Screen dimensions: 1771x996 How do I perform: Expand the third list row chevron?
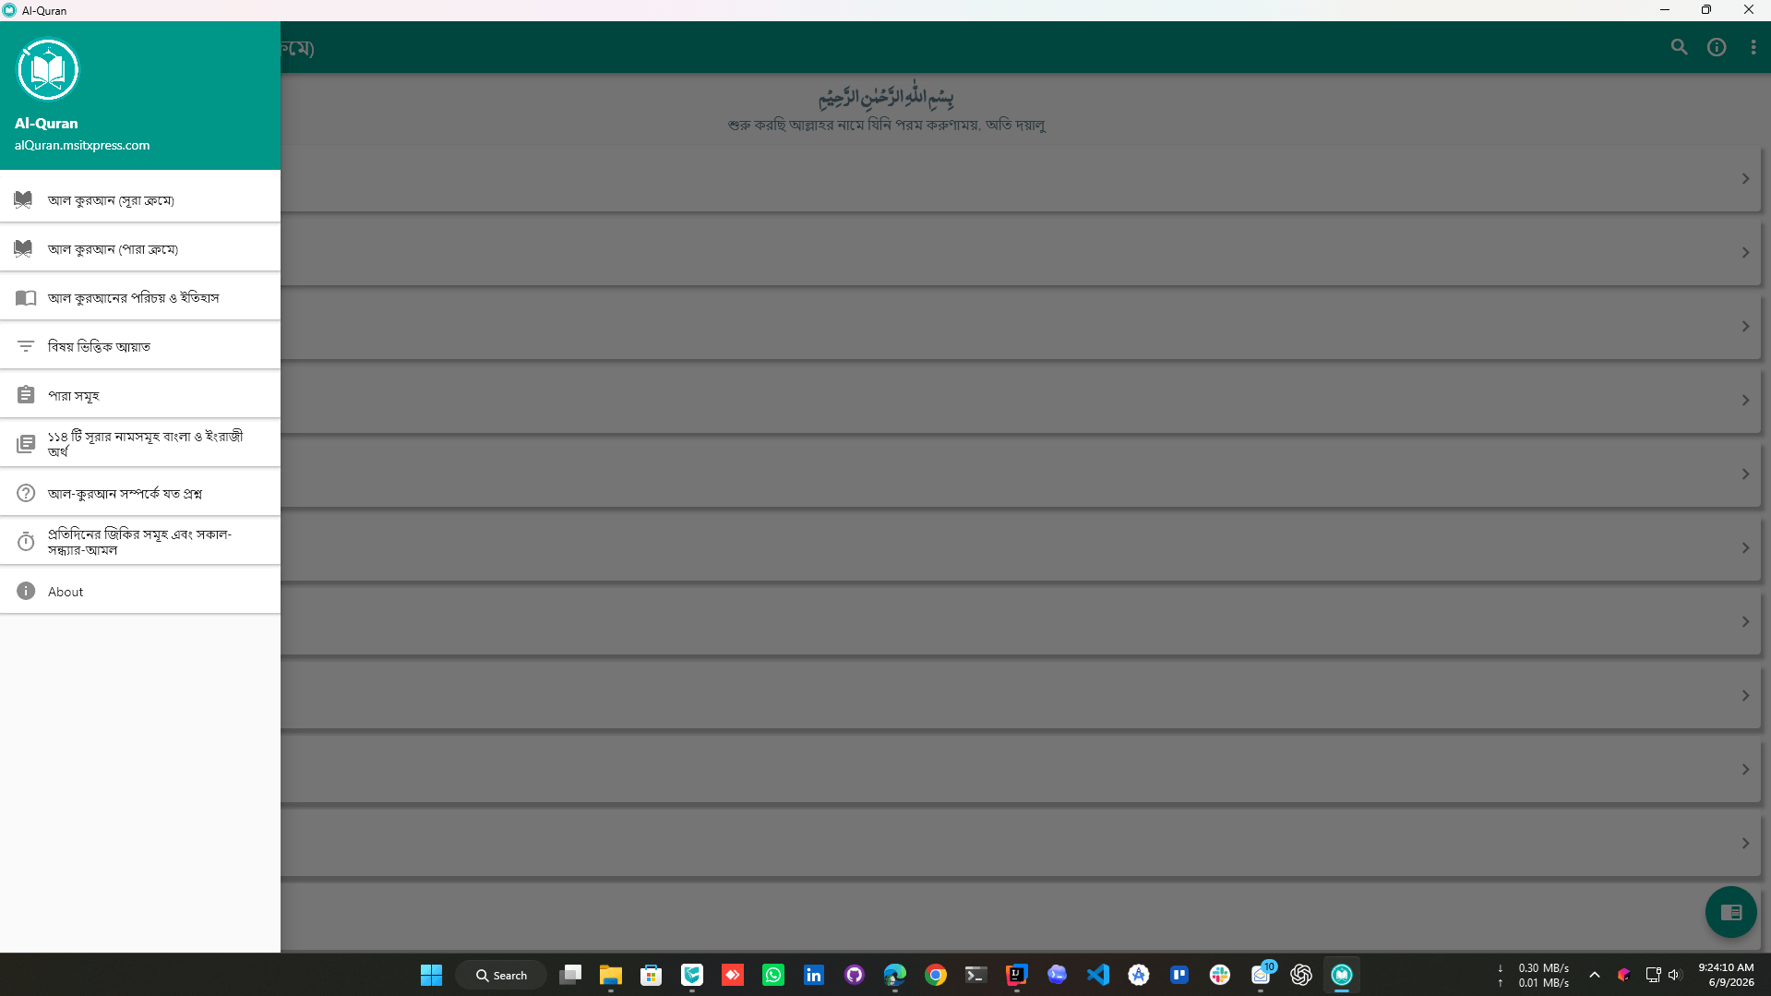tap(1745, 327)
